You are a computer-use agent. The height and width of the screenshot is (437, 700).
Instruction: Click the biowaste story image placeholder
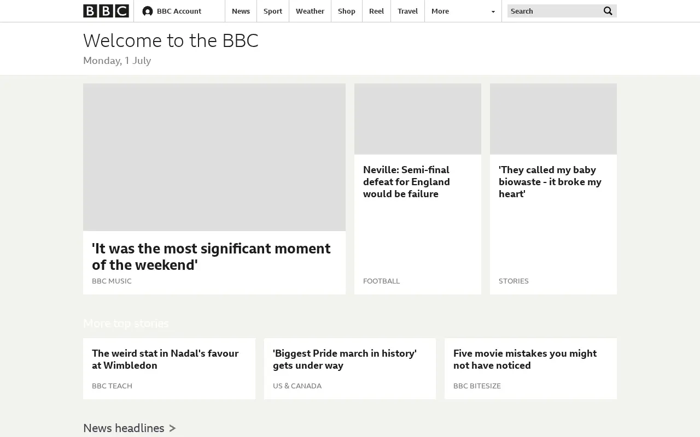(553, 119)
